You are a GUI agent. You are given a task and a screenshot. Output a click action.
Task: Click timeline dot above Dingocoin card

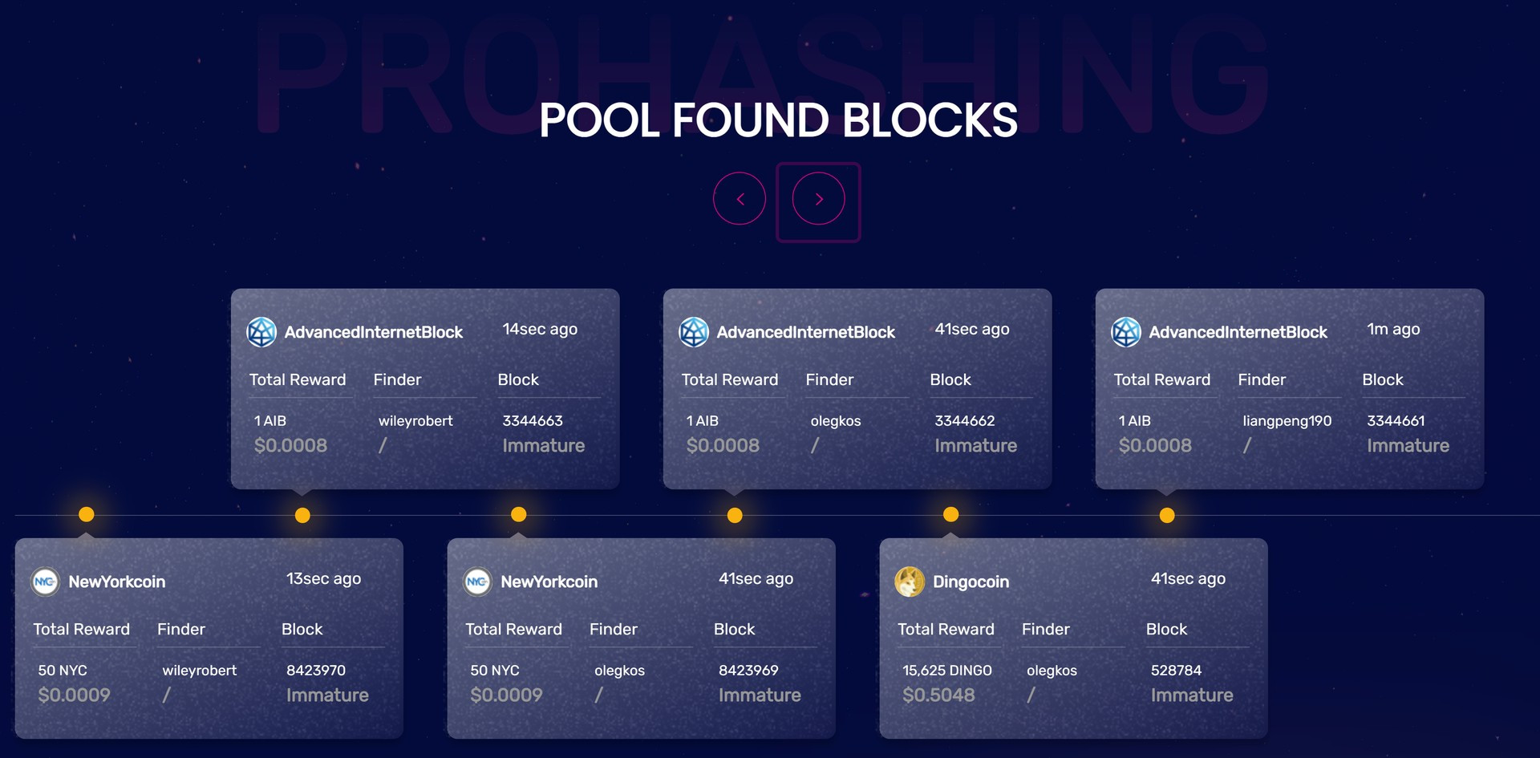(950, 514)
